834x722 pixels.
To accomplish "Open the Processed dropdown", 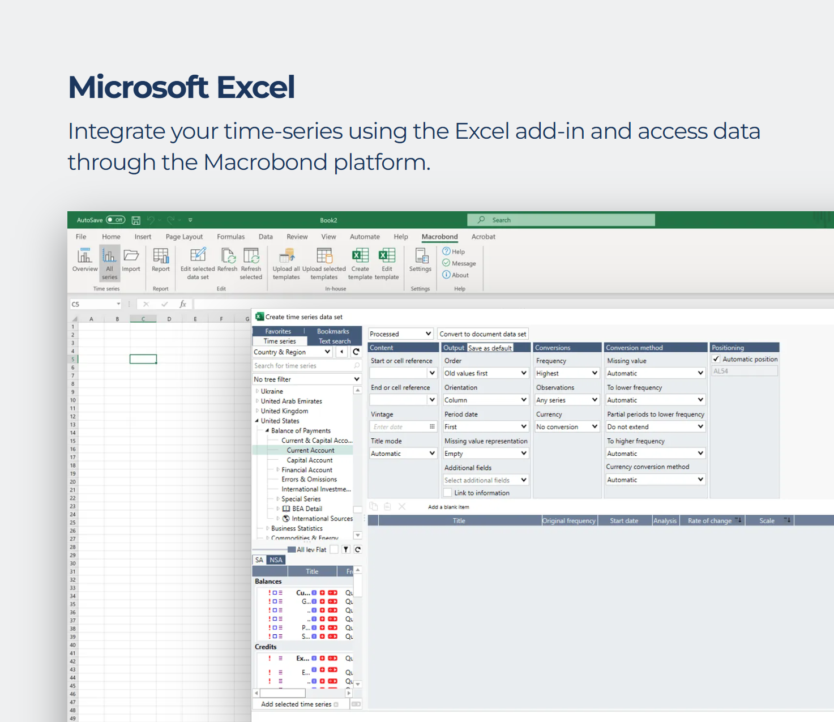I will [x=401, y=334].
